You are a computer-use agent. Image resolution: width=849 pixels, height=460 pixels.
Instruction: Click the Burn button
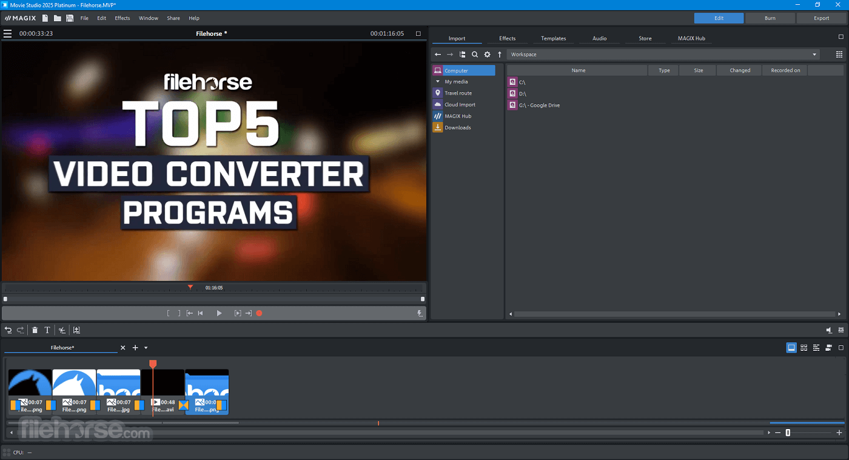point(770,18)
